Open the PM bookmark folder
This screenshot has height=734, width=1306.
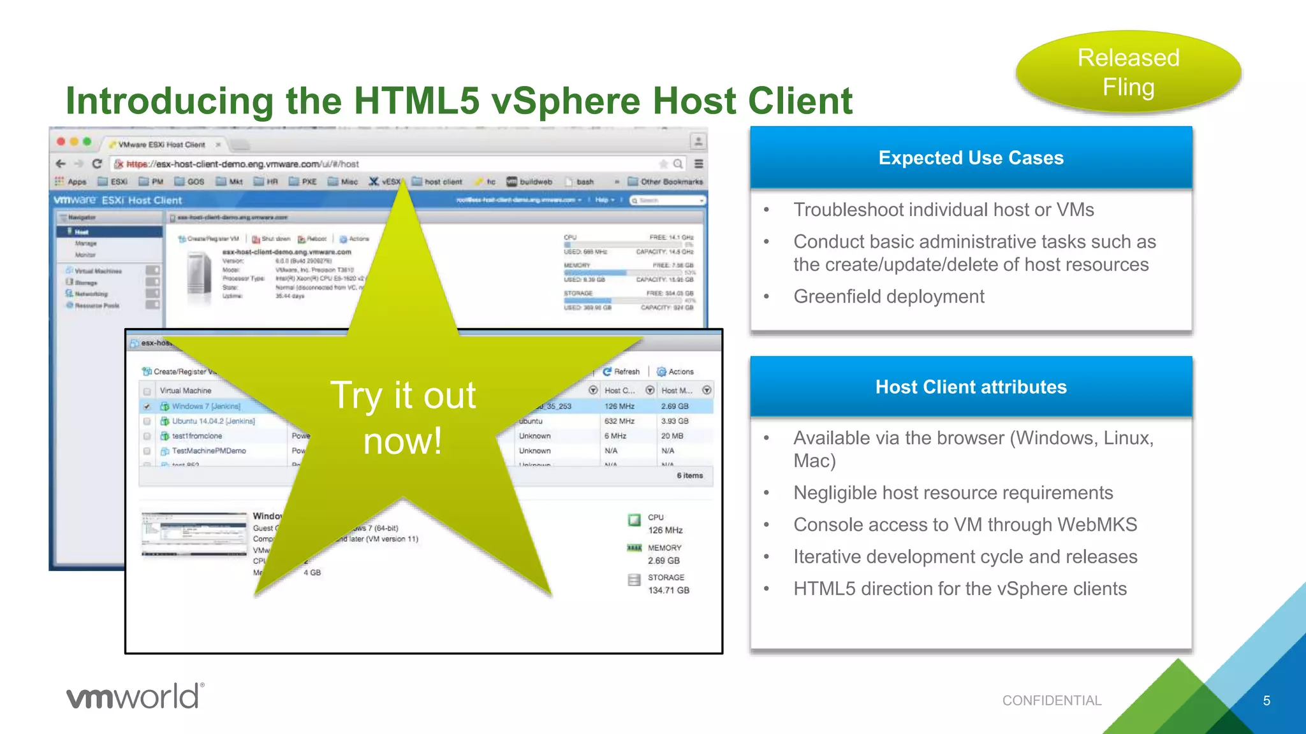pos(151,182)
